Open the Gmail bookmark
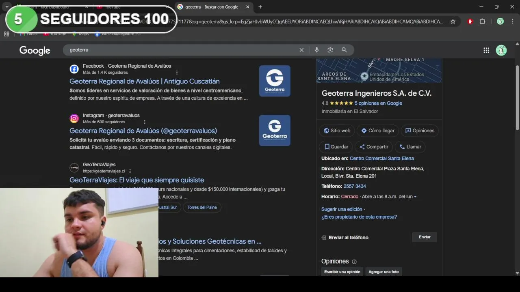Viewport: 520px width, 292px height. [x=28, y=34]
